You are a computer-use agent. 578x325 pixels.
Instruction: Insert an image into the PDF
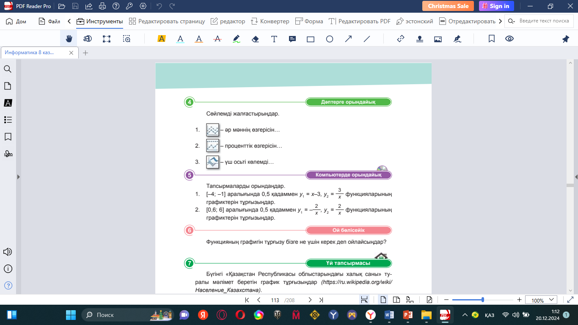438,39
